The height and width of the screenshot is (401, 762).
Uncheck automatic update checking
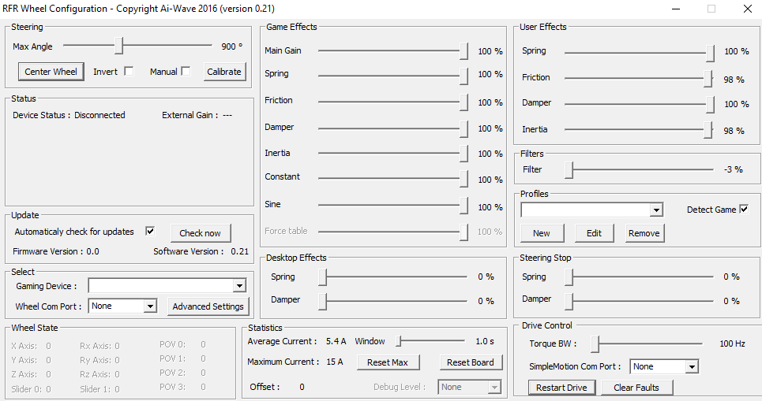click(x=150, y=232)
